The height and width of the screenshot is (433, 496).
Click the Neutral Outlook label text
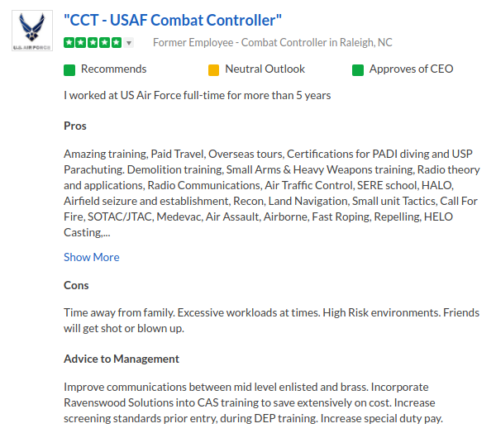click(x=265, y=69)
